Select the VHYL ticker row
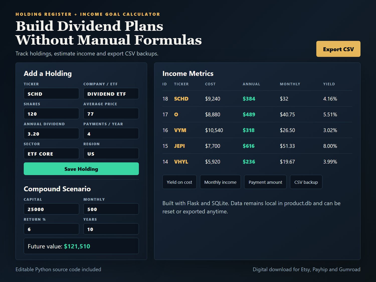 (x=257, y=162)
